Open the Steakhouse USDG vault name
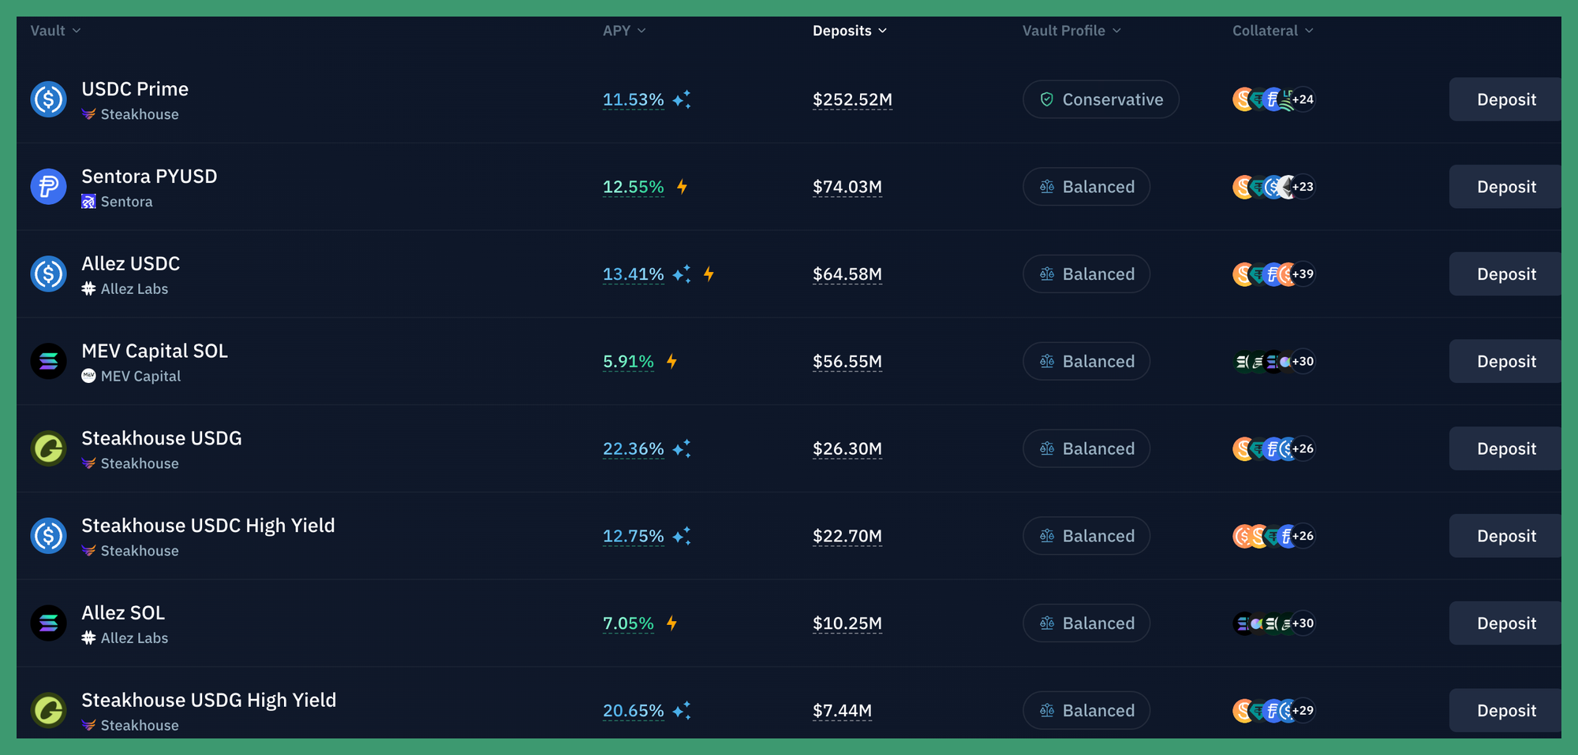 [162, 438]
